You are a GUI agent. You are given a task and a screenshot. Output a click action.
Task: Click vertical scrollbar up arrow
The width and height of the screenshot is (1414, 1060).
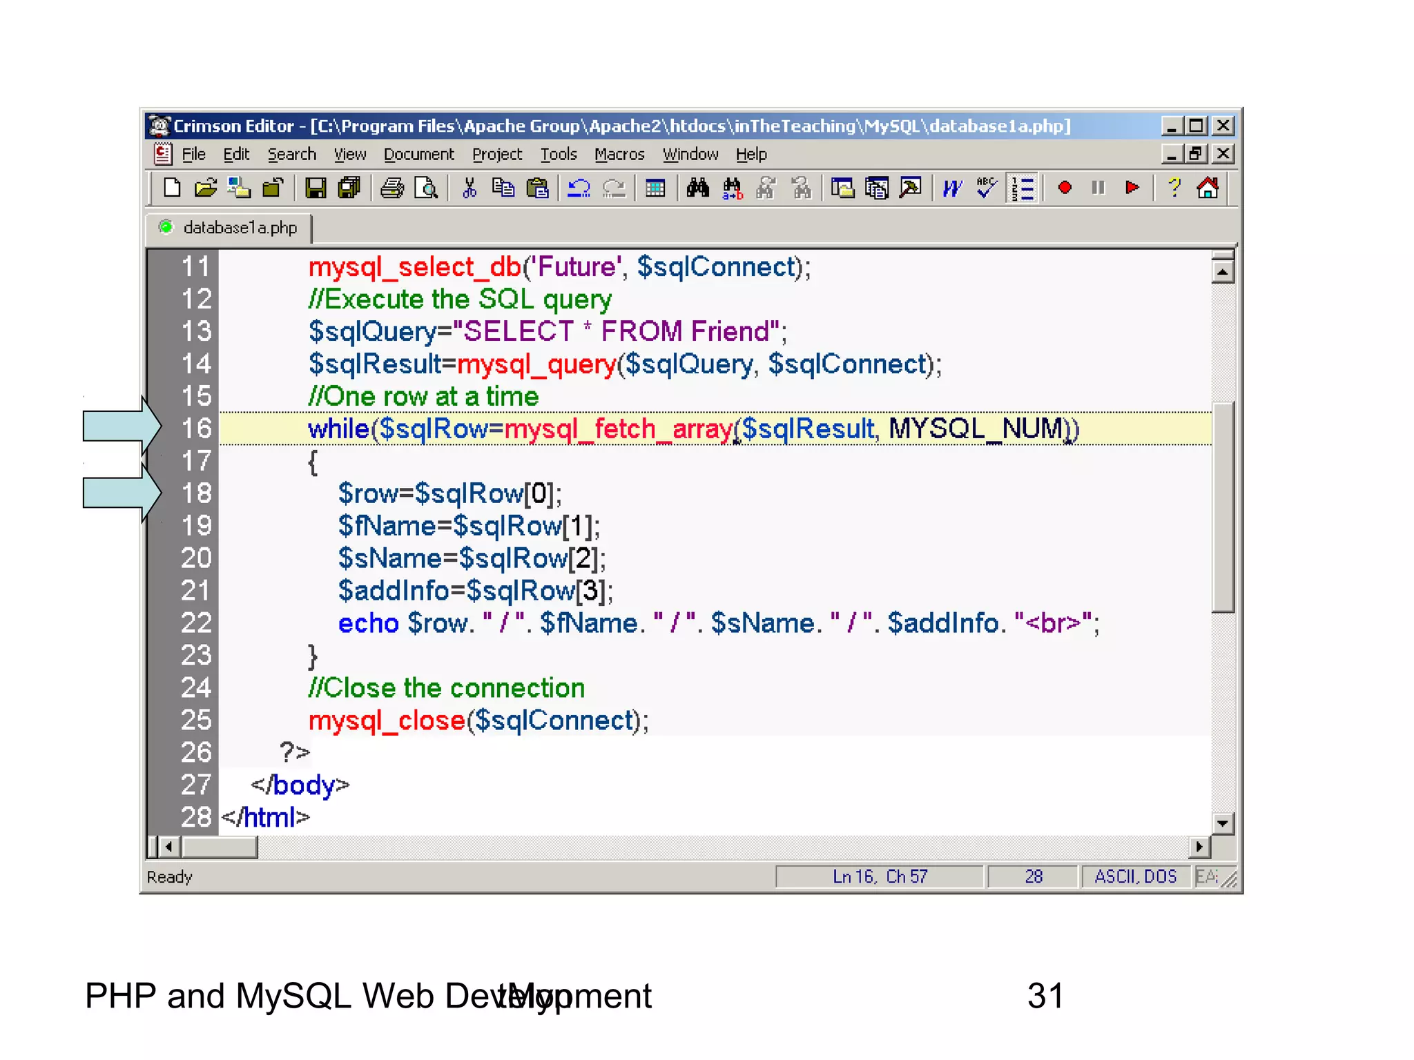coord(1223,272)
